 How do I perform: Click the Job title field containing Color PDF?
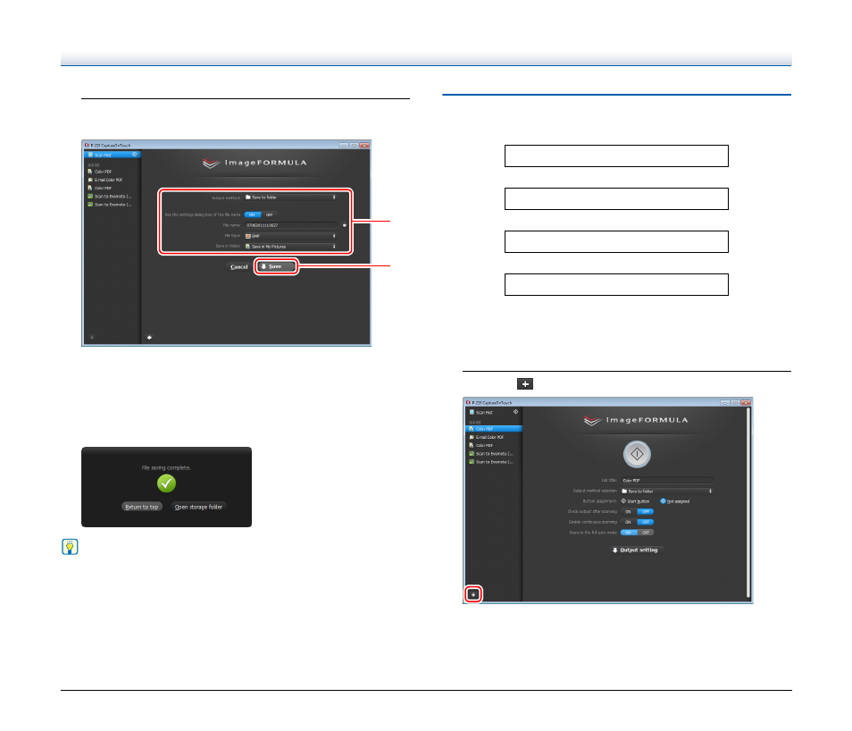(x=667, y=480)
